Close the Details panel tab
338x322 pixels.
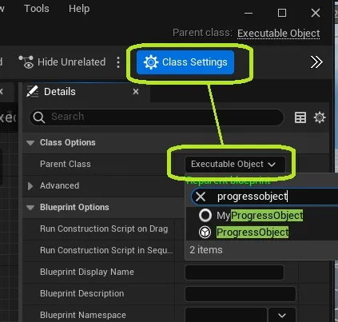coord(136,92)
